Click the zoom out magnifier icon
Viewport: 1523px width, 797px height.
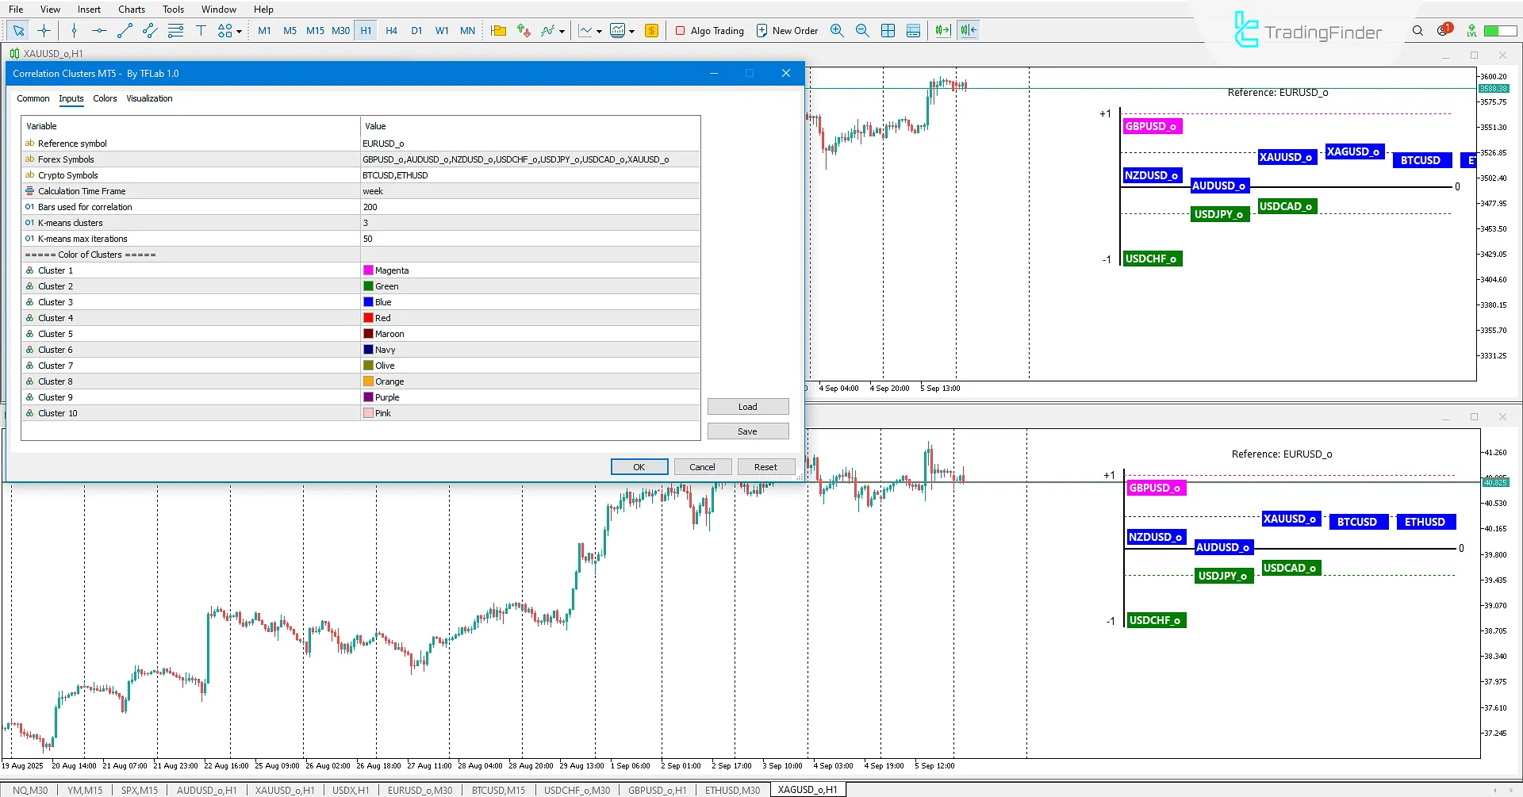tap(862, 31)
